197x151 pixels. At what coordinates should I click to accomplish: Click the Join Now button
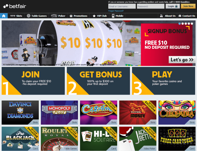tap(188, 6)
